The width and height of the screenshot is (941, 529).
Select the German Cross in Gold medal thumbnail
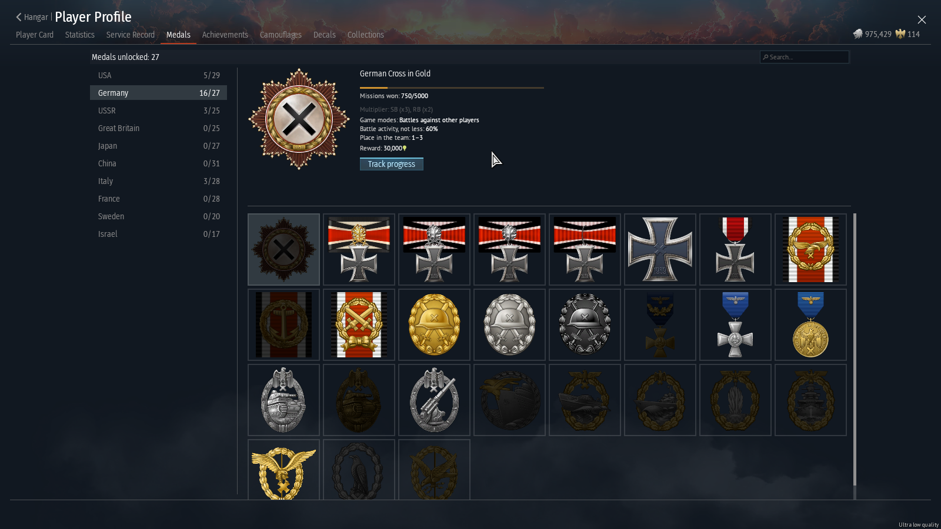pos(283,249)
